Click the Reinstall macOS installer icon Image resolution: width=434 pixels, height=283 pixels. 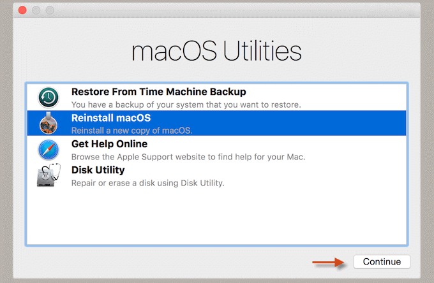[49, 123]
